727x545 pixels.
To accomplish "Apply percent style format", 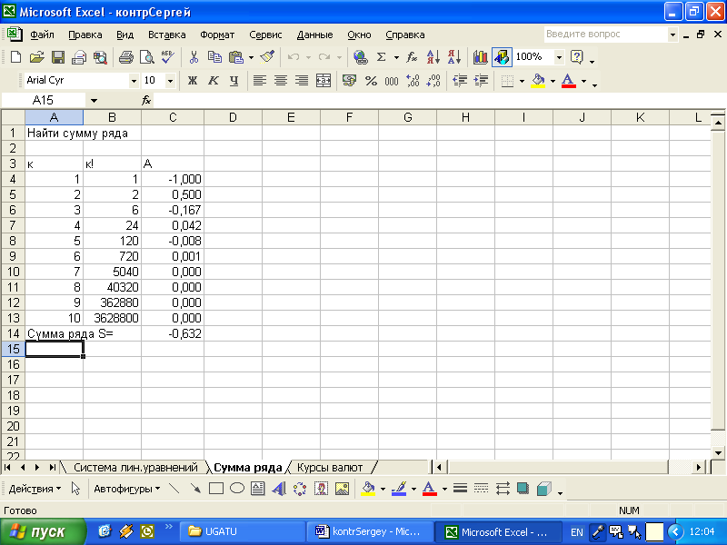I will [371, 81].
